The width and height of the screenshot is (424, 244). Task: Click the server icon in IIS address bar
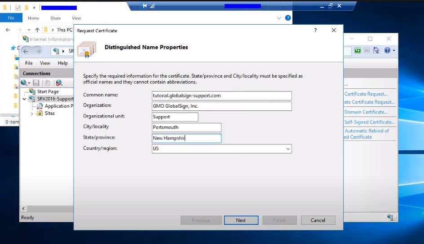point(56,51)
